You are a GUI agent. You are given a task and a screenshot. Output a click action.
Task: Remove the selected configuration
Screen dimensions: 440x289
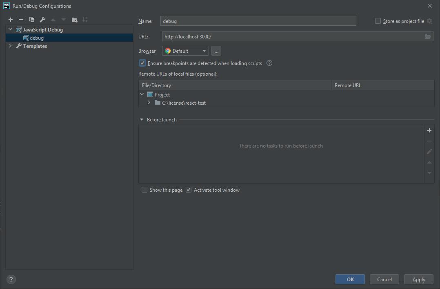21,20
